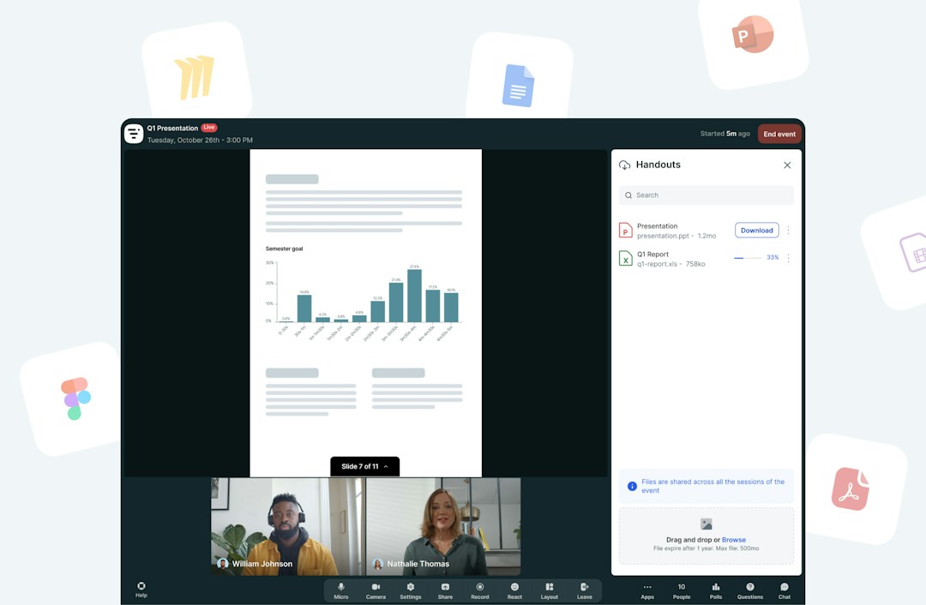The width and height of the screenshot is (926, 605).
Task: Click the 33% progress value
Action: pos(773,257)
